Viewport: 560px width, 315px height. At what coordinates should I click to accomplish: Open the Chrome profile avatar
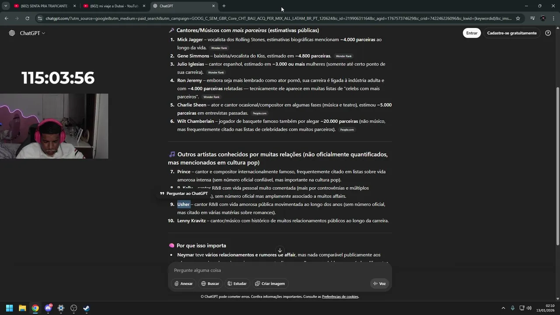pyautogui.click(x=543, y=18)
